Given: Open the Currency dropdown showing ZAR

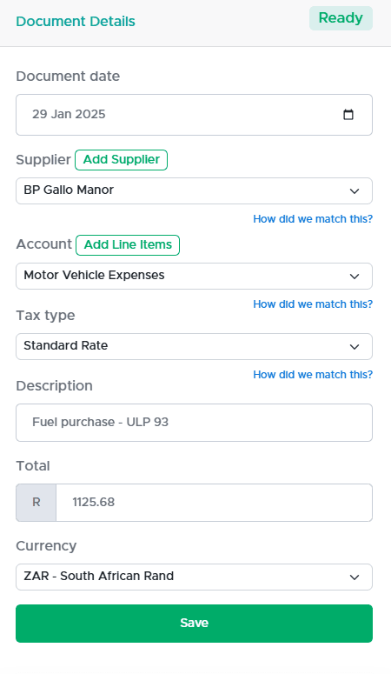Looking at the screenshot, I should 195,577.
